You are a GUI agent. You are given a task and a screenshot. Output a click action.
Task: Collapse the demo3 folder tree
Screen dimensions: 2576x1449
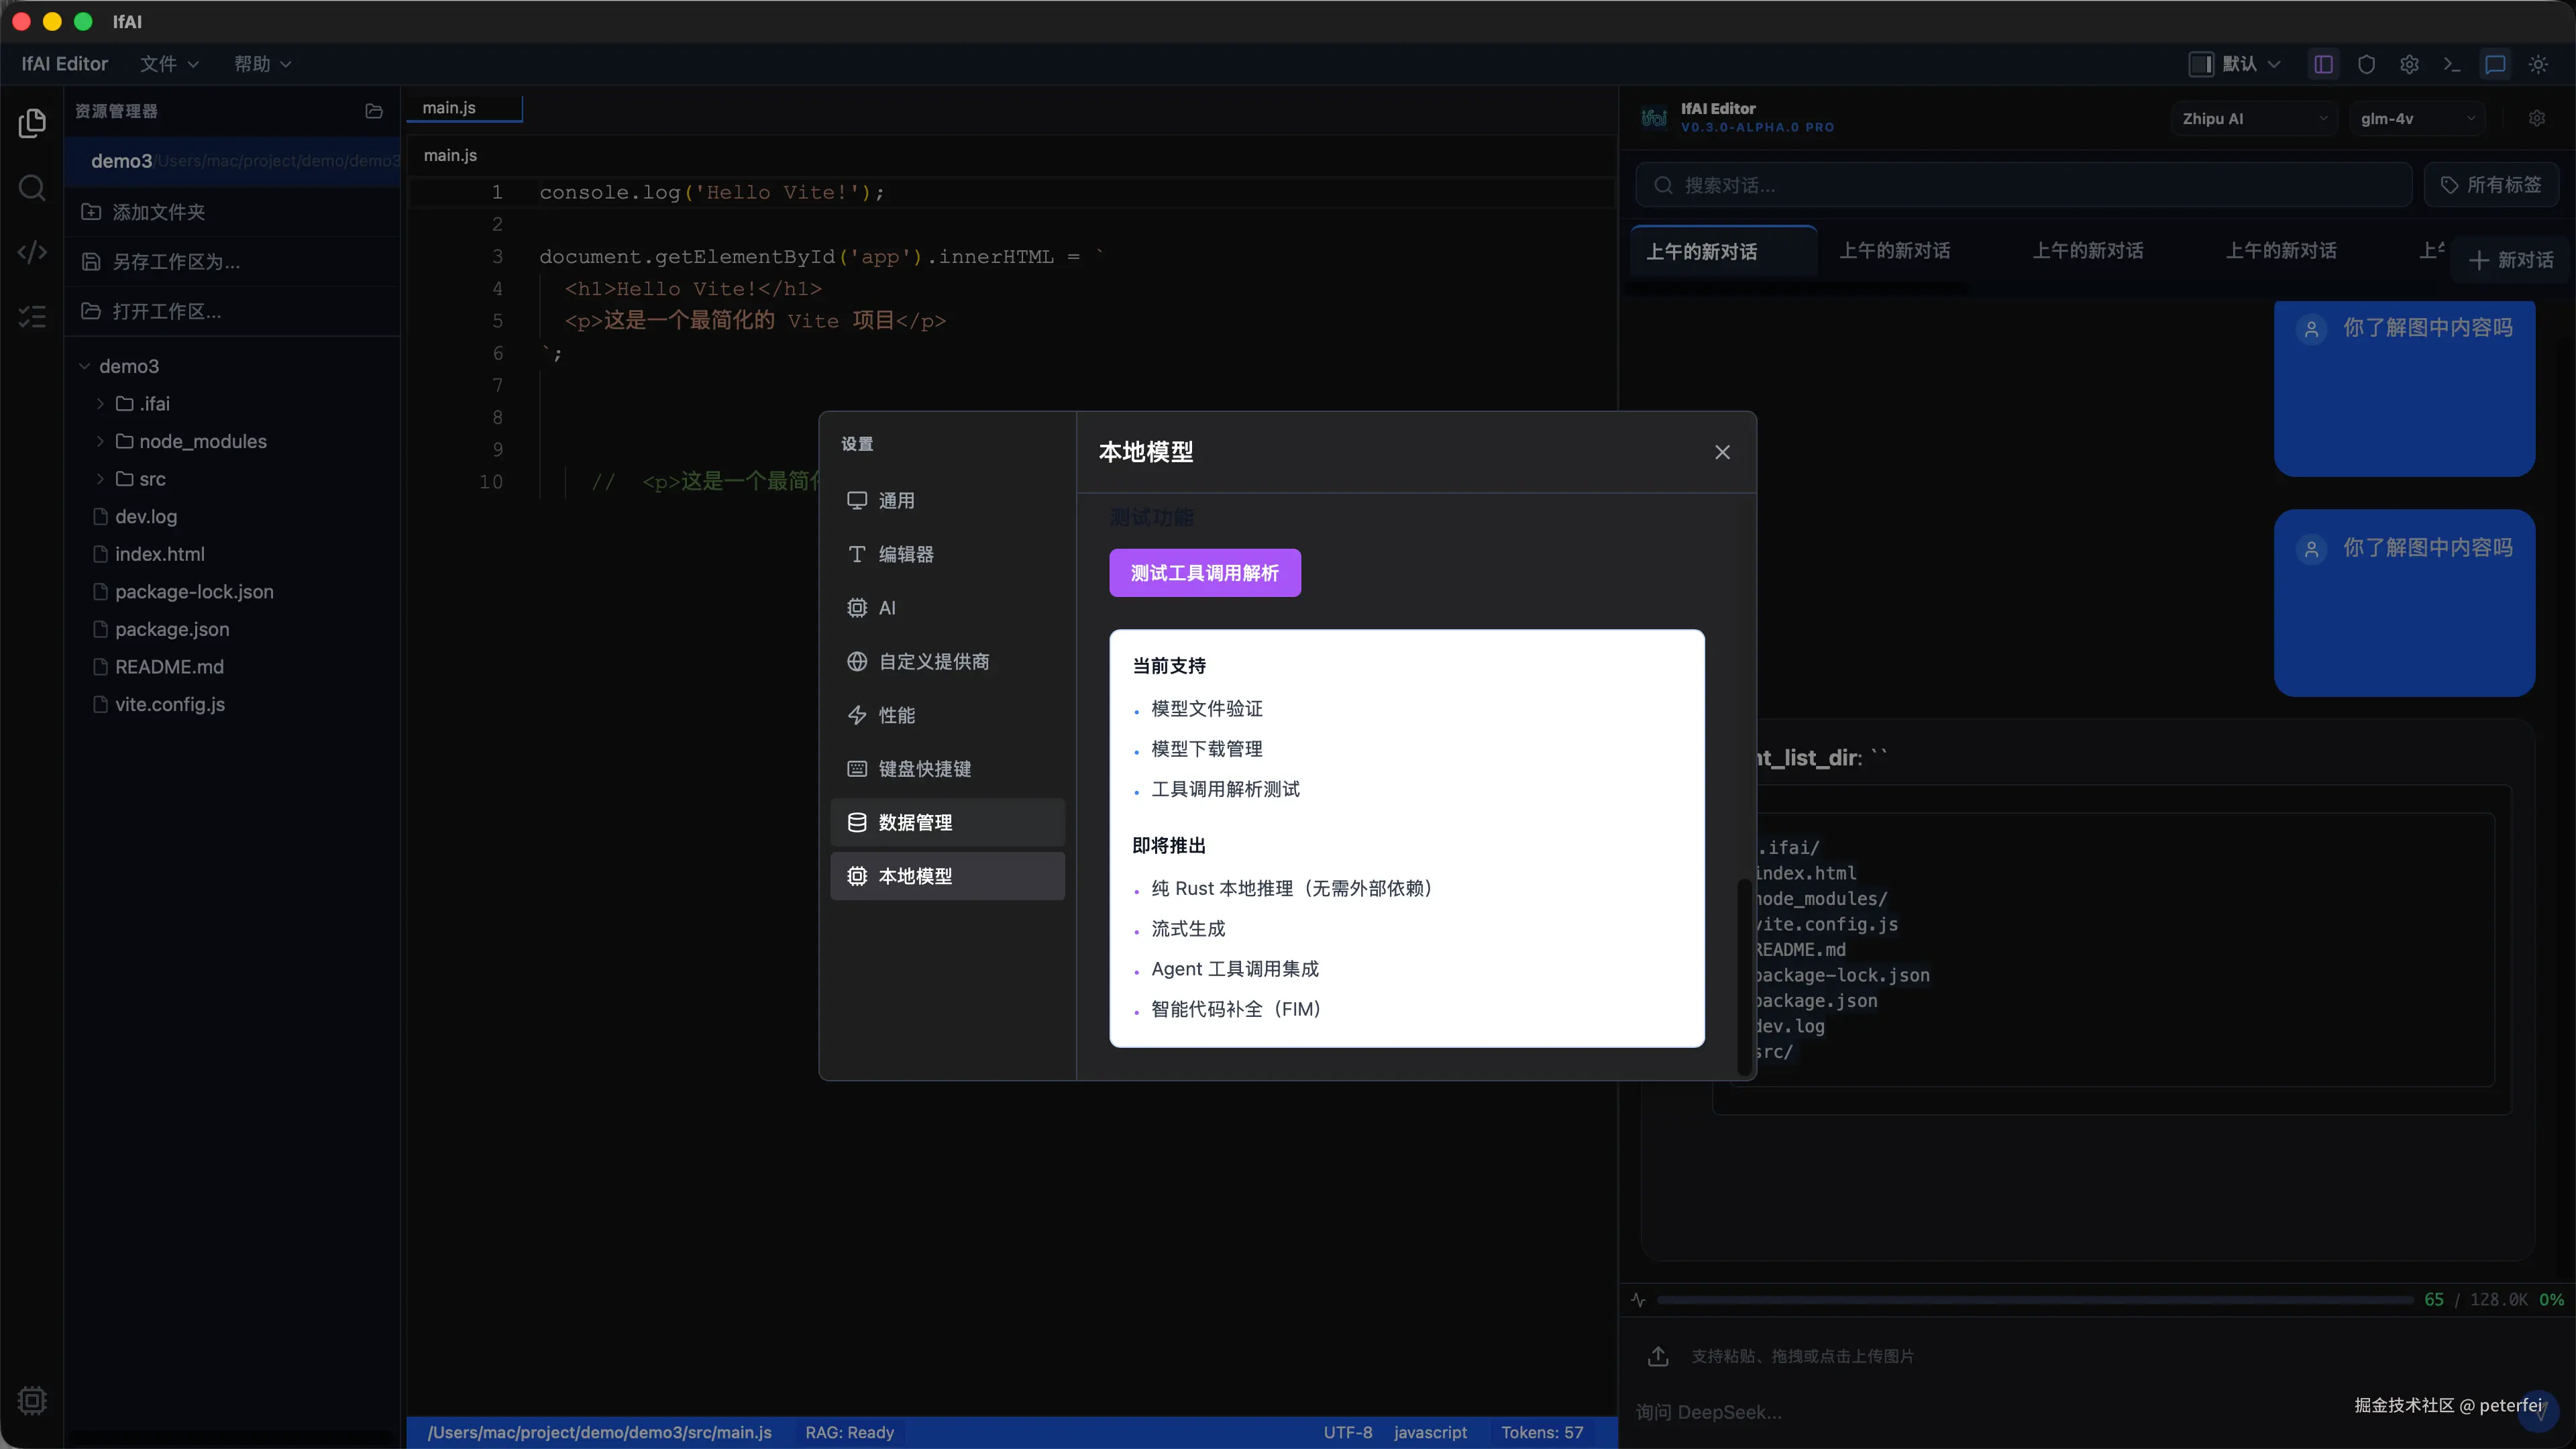click(84, 366)
